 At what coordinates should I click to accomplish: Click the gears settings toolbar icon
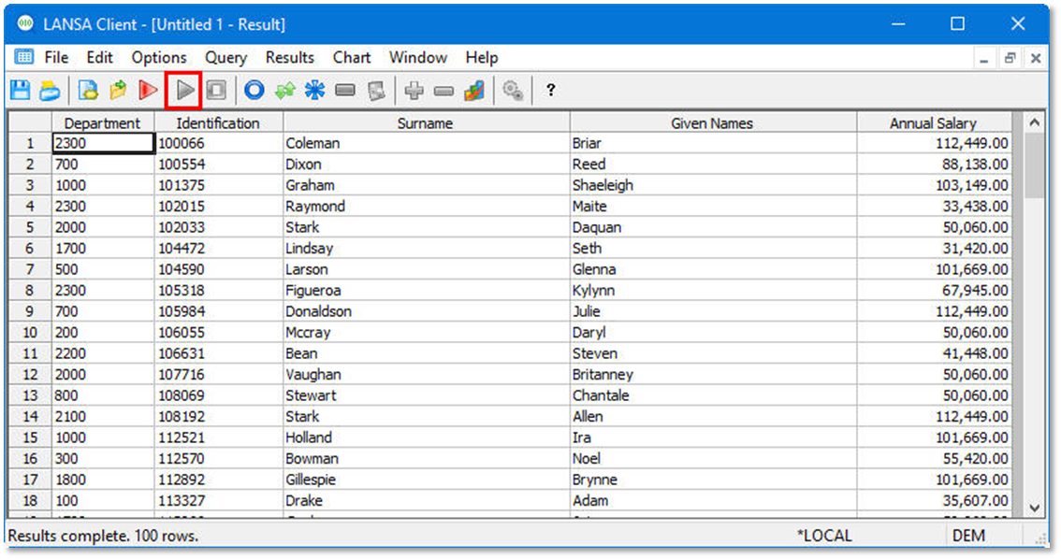(x=513, y=90)
